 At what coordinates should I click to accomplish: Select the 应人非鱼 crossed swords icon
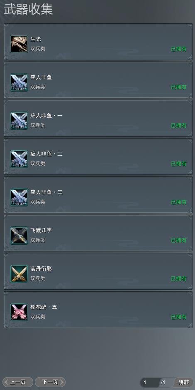tap(19, 82)
